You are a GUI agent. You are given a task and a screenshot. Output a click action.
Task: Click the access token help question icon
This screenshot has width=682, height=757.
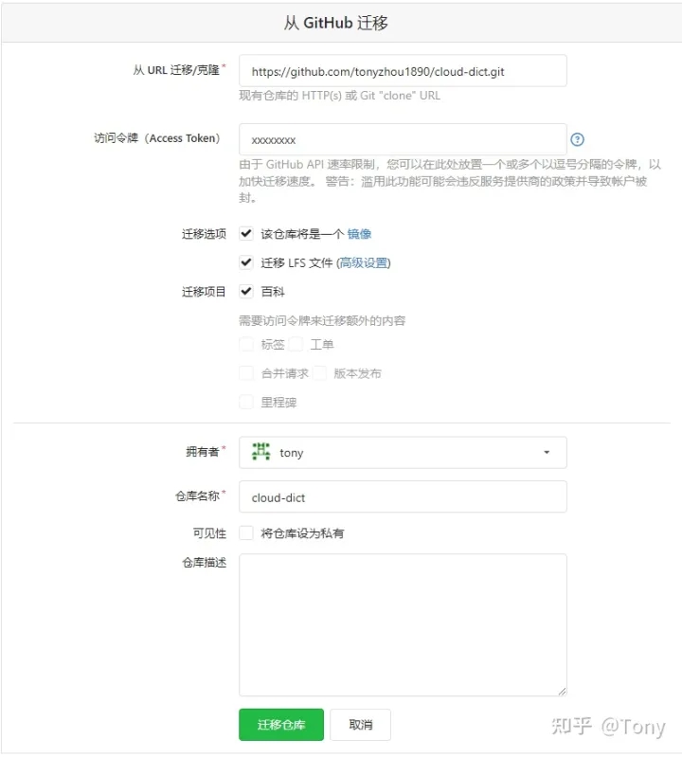click(x=577, y=139)
